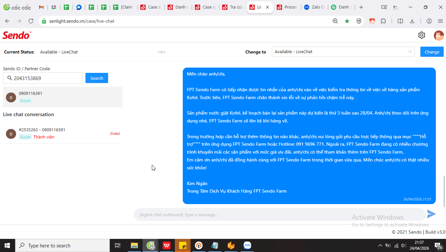Open the Windows notification center
The width and height of the screenshot is (446, 252).
point(438,245)
